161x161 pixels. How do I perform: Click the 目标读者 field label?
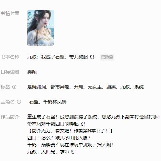tap(10, 72)
